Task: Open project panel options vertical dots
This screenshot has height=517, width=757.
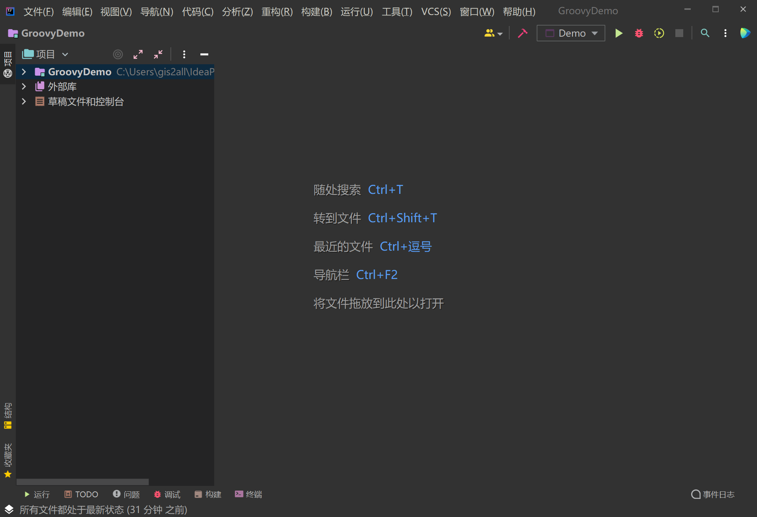Action: [x=184, y=54]
